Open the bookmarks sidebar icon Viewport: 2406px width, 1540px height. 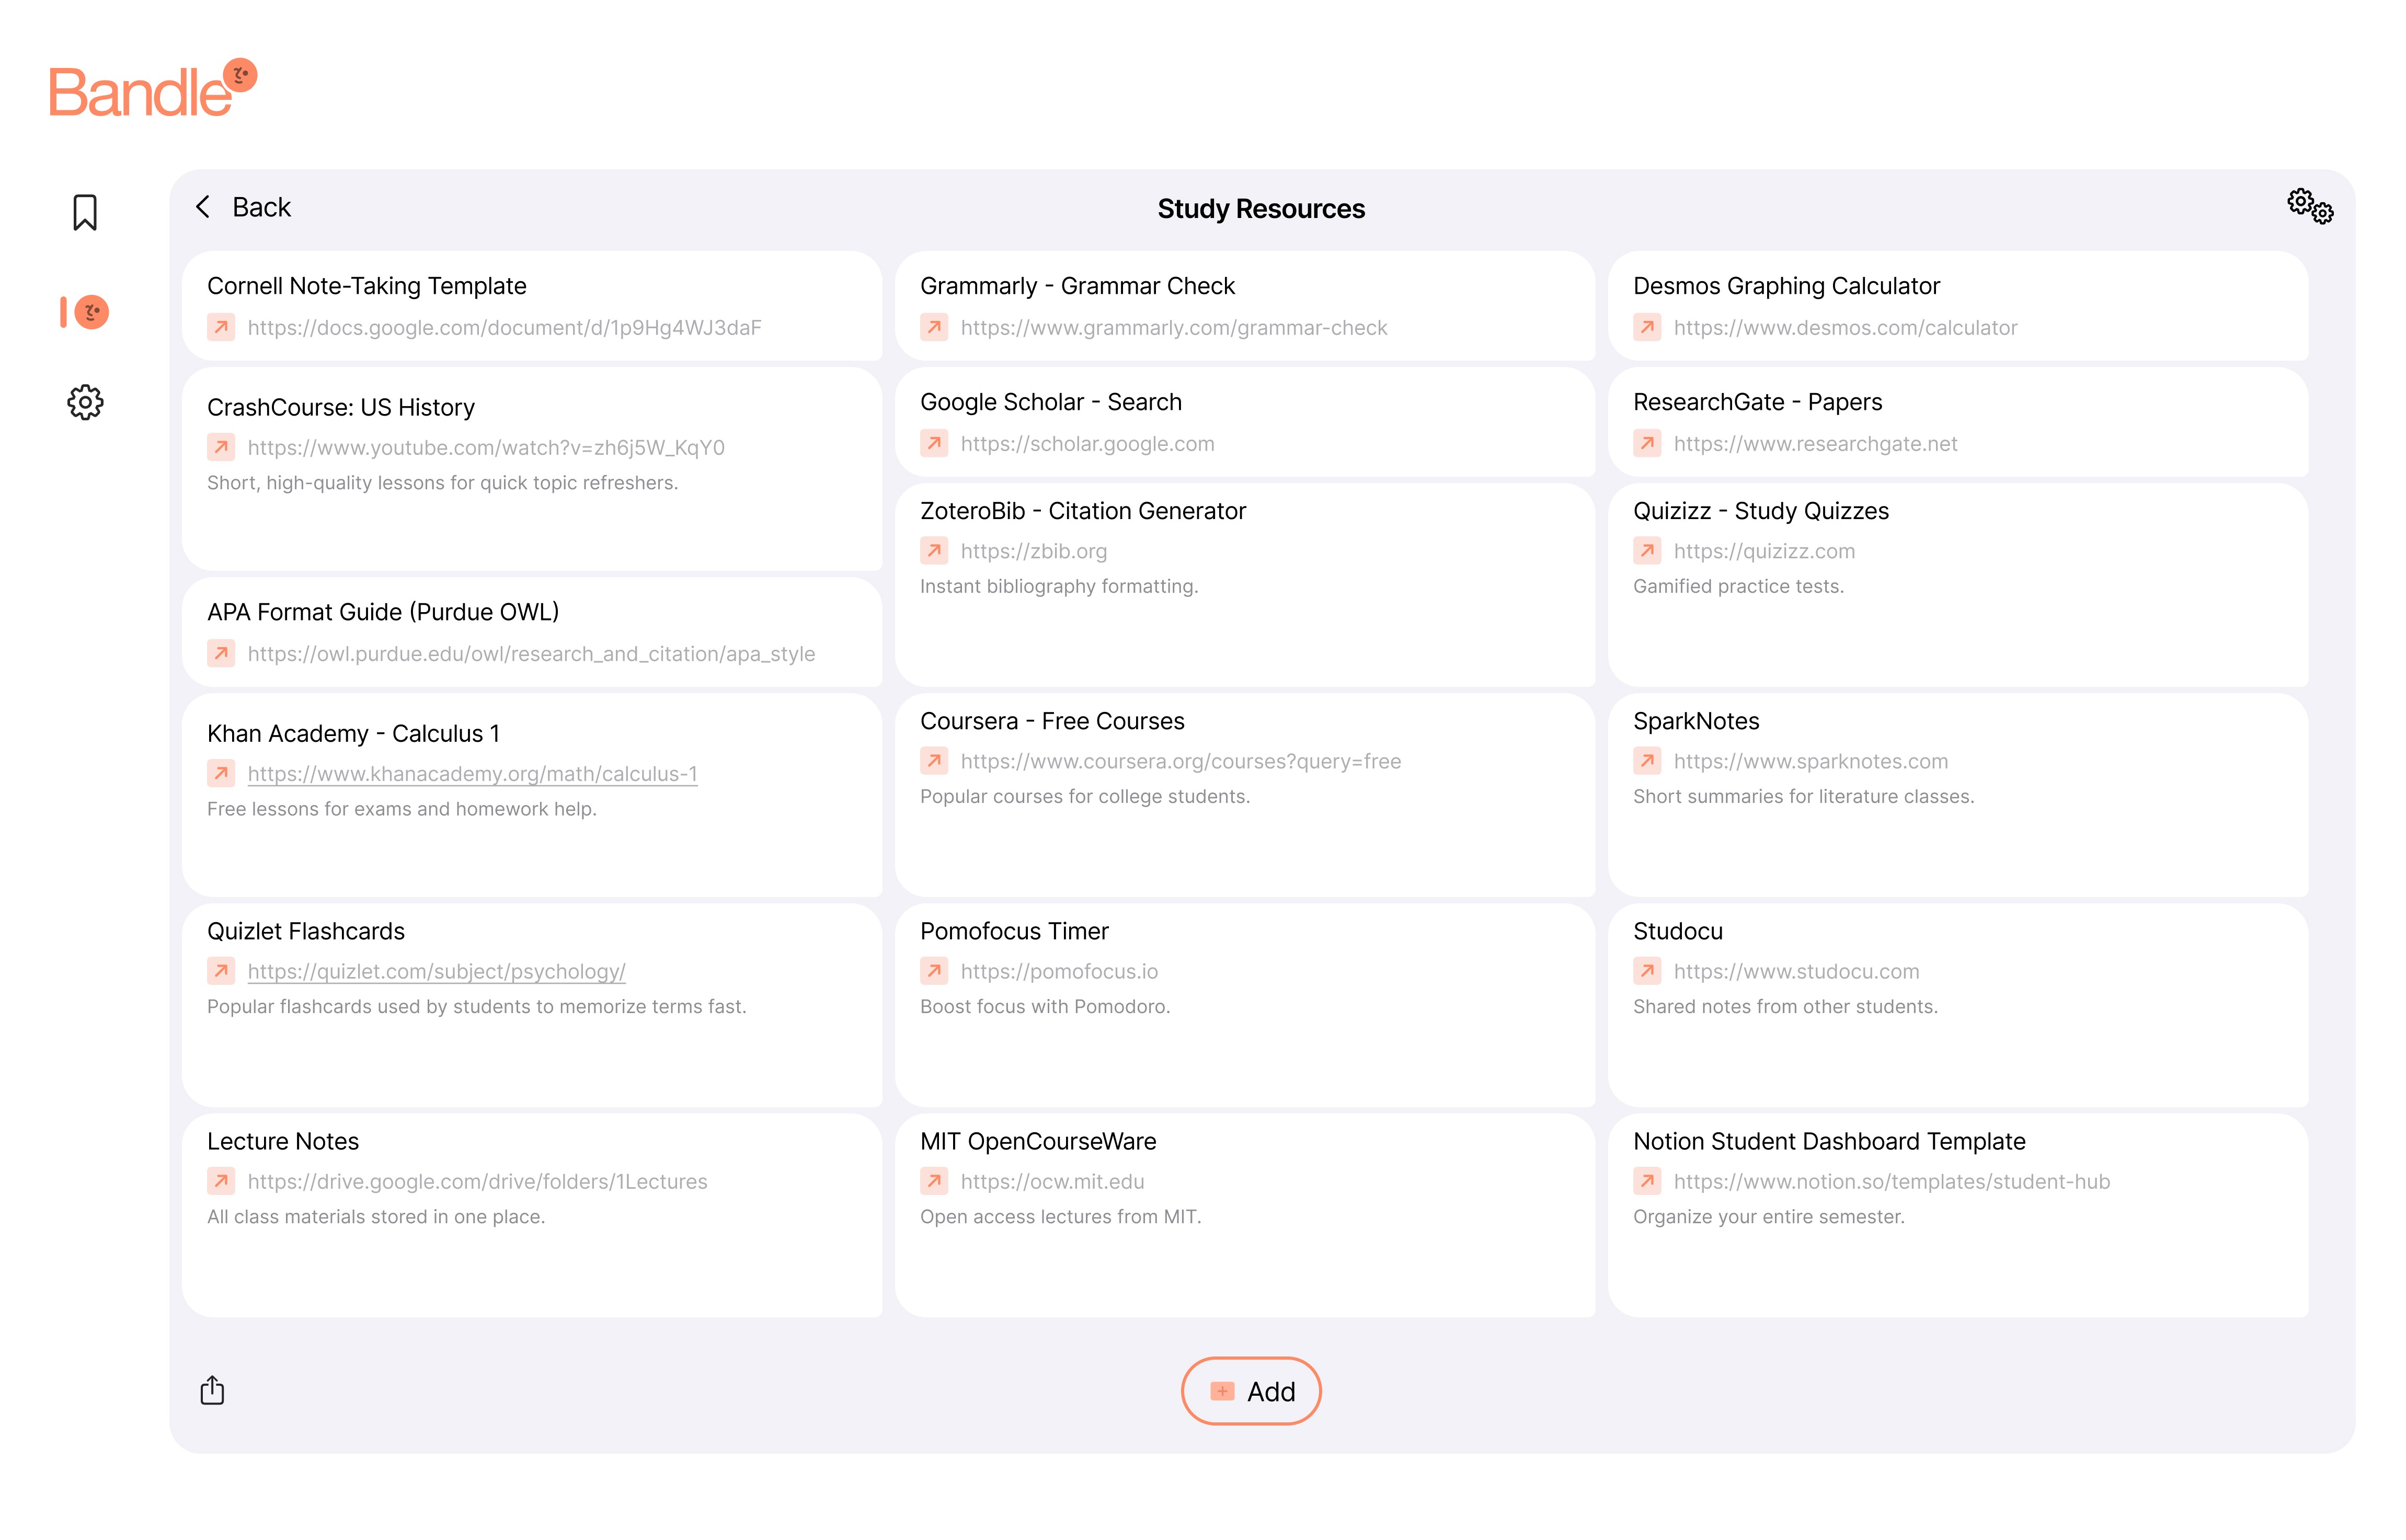[x=85, y=212]
